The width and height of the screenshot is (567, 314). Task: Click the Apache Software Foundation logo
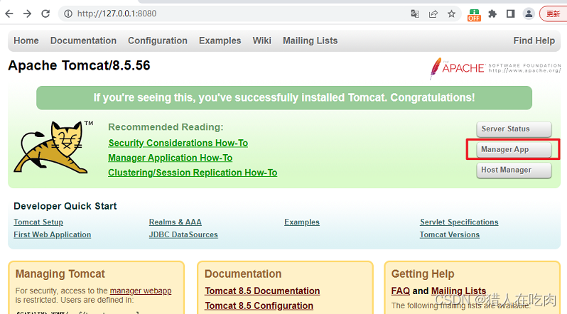pyautogui.click(x=495, y=68)
